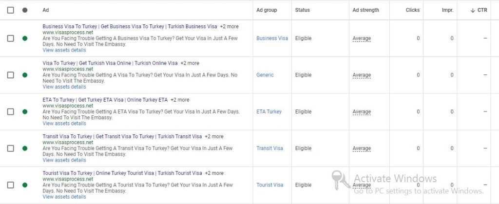Sort table by Ad strength column header
This screenshot has width=499, height=204.
tap(365, 10)
